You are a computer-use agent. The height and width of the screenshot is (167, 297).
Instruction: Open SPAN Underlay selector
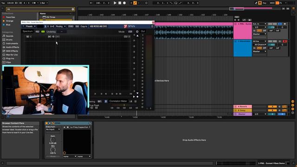[x=61, y=32]
